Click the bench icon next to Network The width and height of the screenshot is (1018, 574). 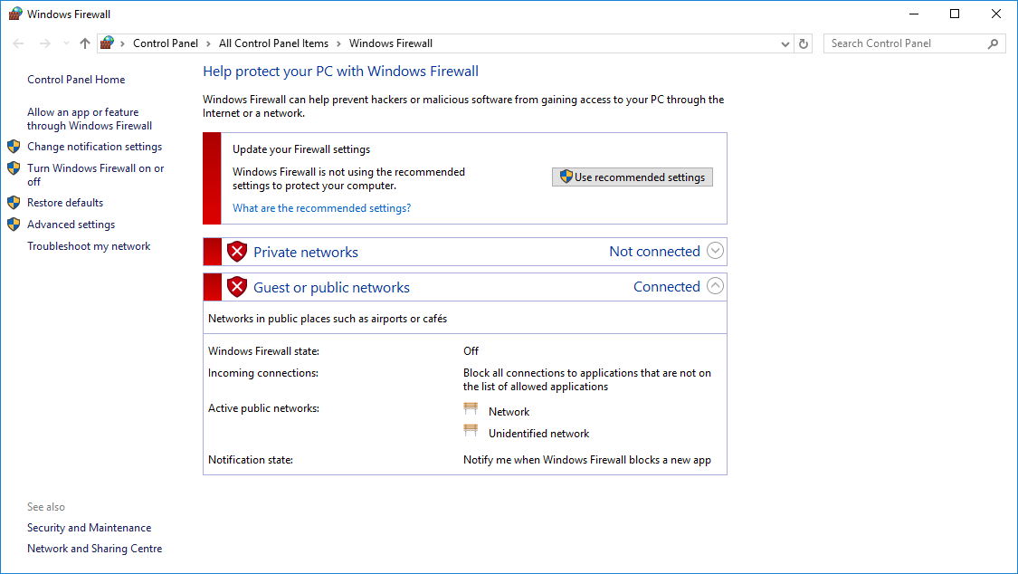pos(471,408)
